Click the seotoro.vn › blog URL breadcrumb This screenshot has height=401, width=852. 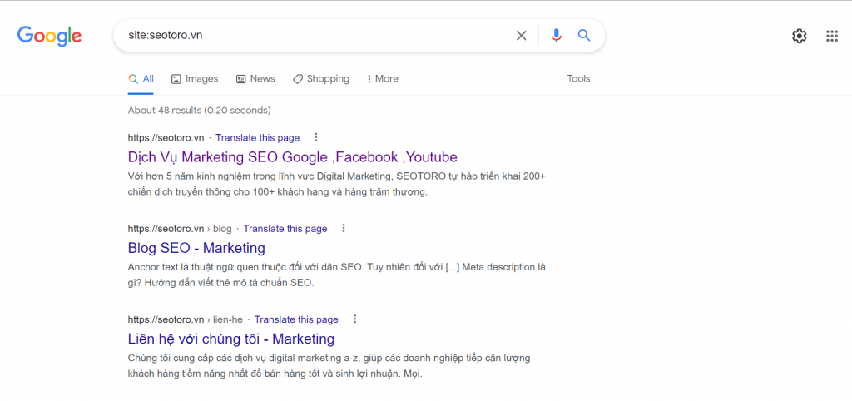coord(180,229)
